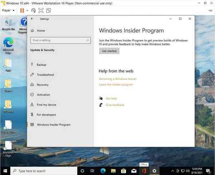Image resolution: width=215 pixels, height=175 pixels.
Task: Open the For developers page
Action: (x=46, y=115)
